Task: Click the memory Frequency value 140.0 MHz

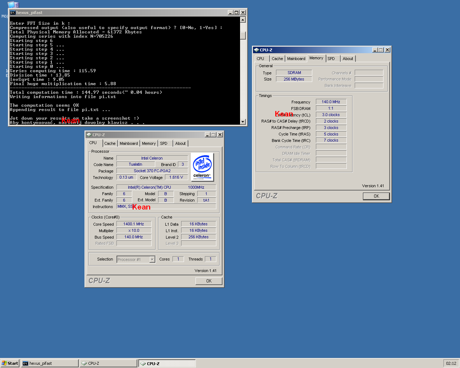Action: pos(331,102)
